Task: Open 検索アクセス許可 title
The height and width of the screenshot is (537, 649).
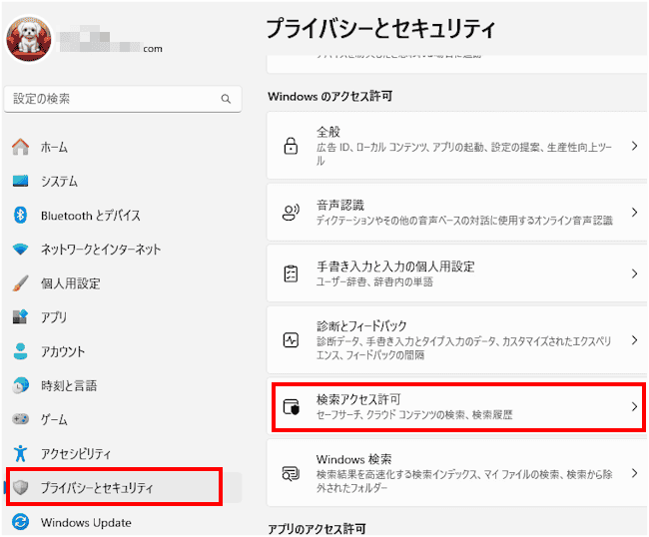Action: (358, 399)
